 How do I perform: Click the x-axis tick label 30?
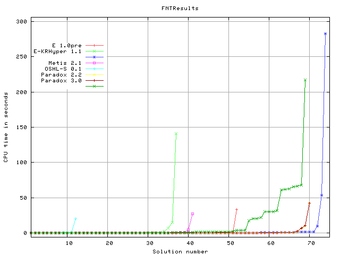[x=150, y=243]
